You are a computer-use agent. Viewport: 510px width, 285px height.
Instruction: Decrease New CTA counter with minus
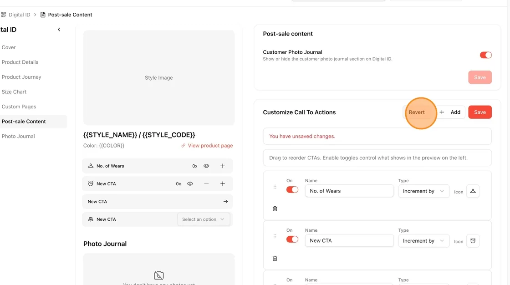coord(206,184)
